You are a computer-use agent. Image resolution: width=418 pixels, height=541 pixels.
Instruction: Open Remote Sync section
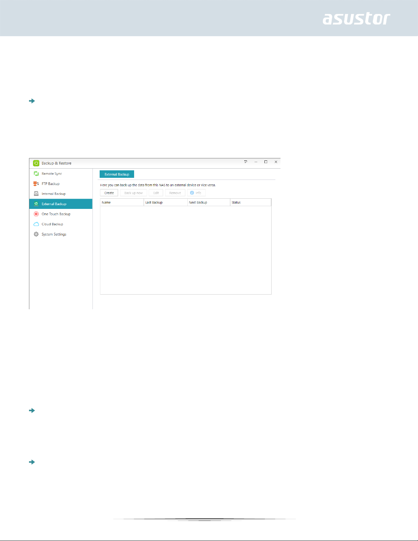(x=61, y=174)
